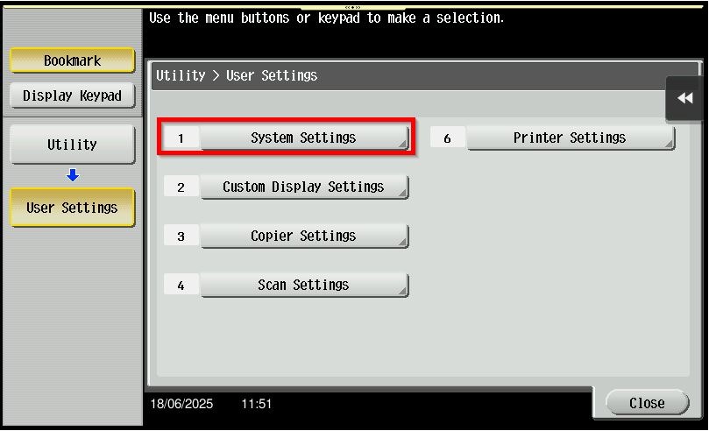
Task: Show the Display Keypad
Action: (73, 95)
